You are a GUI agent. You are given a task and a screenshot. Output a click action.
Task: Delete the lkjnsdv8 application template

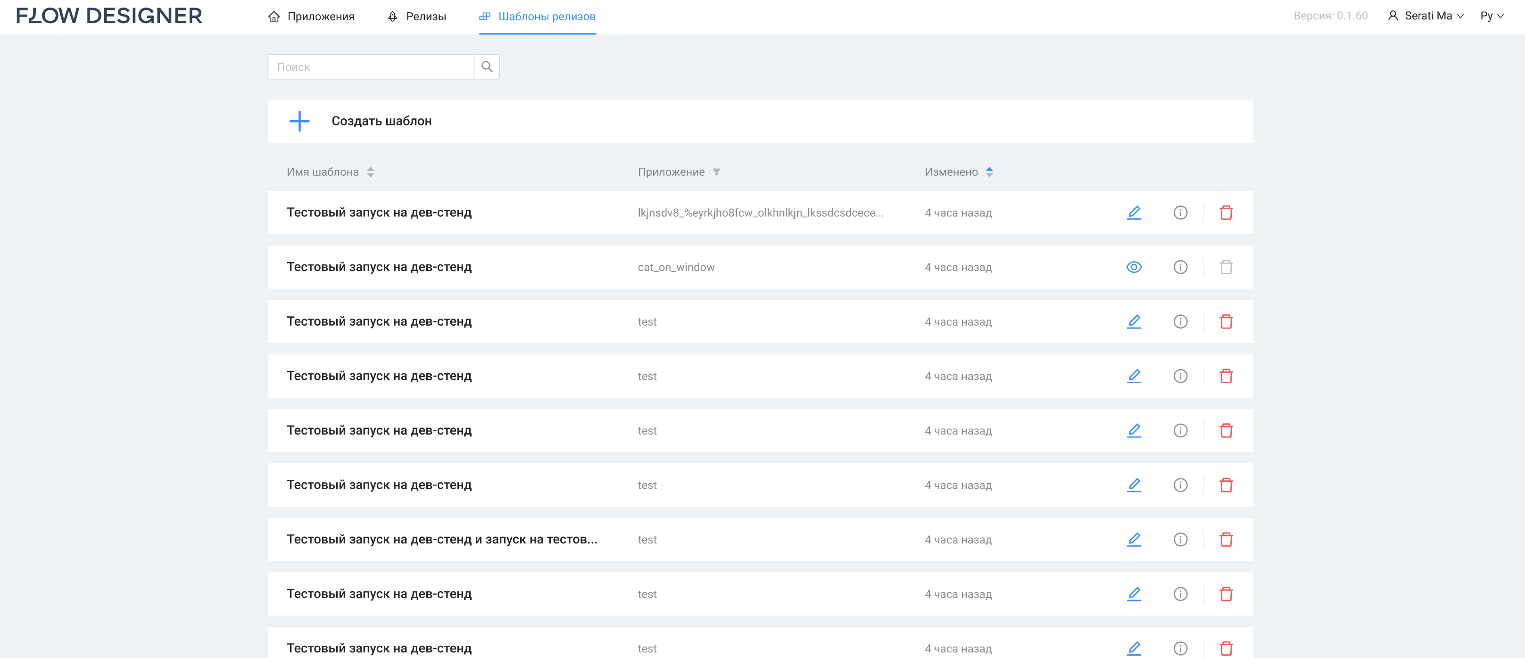(1226, 213)
